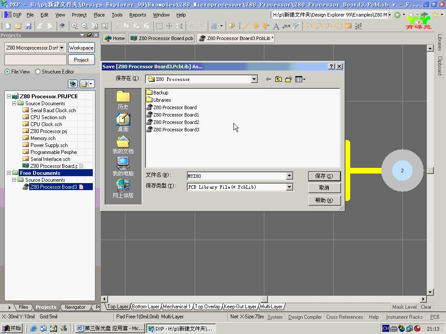Select the Paste Array tool icon

pos(358,26)
